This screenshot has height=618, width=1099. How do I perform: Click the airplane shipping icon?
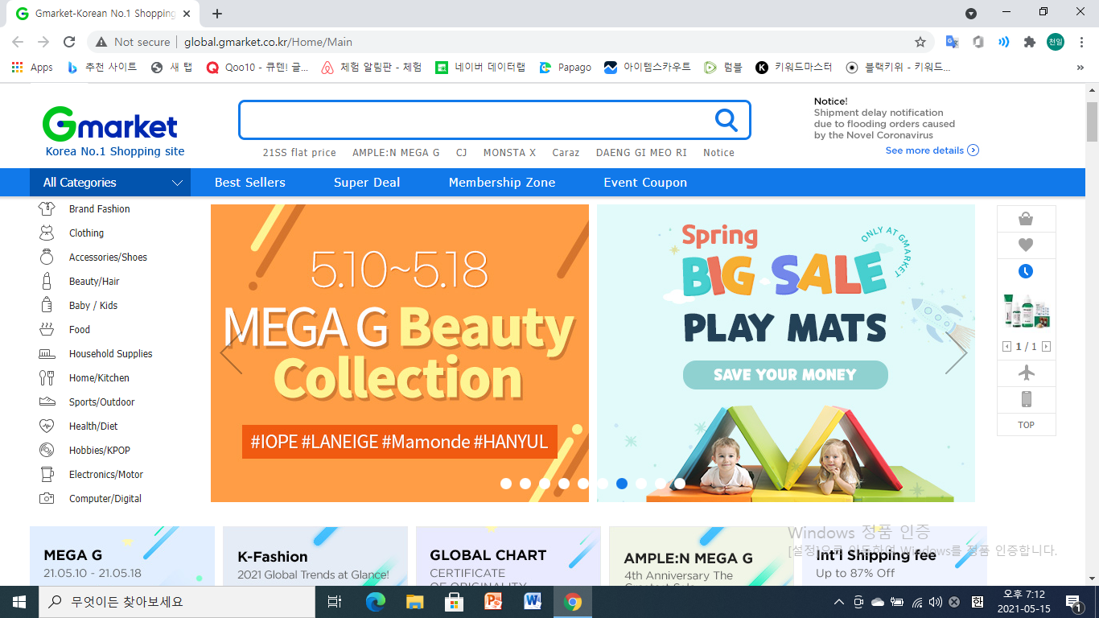pos(1026,373)
